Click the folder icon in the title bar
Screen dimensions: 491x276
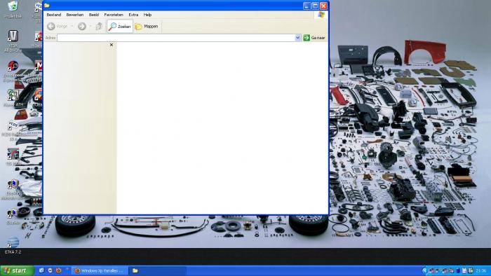[x=47, y=6]
